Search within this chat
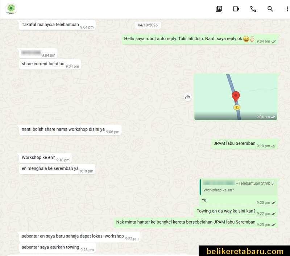The width and height of the screenshot is (290, 256). point(270,9)
